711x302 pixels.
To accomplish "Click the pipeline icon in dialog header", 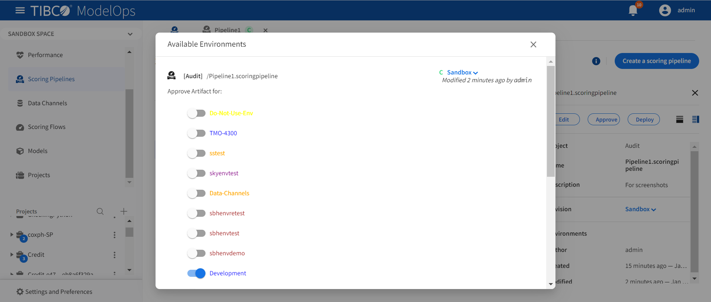I will click(x=171, y=76).
